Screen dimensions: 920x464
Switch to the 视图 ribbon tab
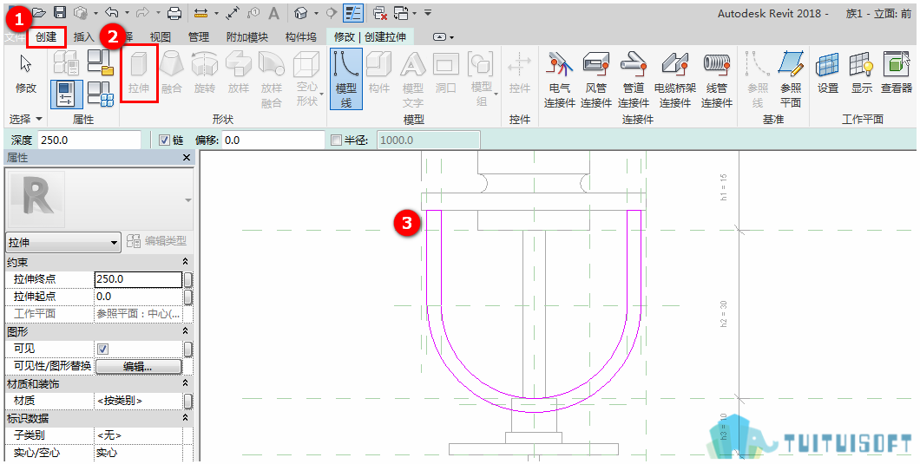161,37
